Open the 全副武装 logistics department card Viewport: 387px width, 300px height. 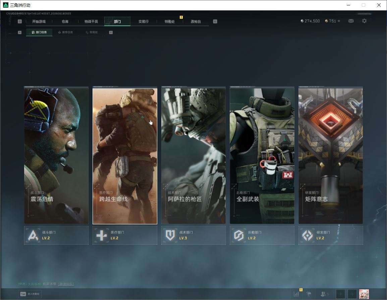coord(262,156)
